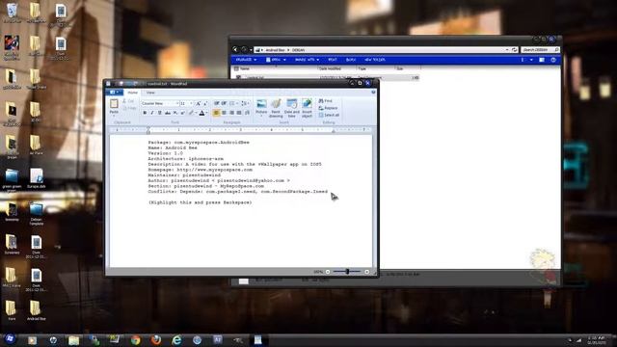Click the Name column header in Explorer
617x347 pixels.
click(245, 68)
